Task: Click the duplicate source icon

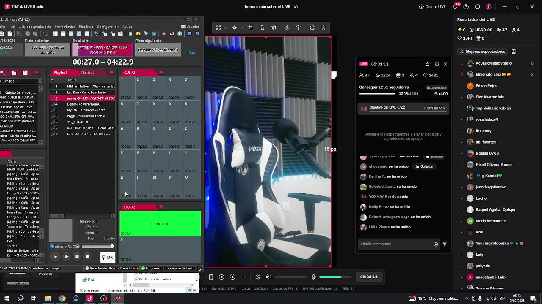Action: (x=262, y=27)
